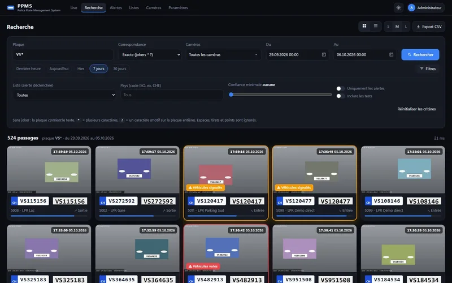Click the Véhicules signalés alert badge on the VS120417 card
The height and width of the screenshot is (283, 452).
coord(205,188)
